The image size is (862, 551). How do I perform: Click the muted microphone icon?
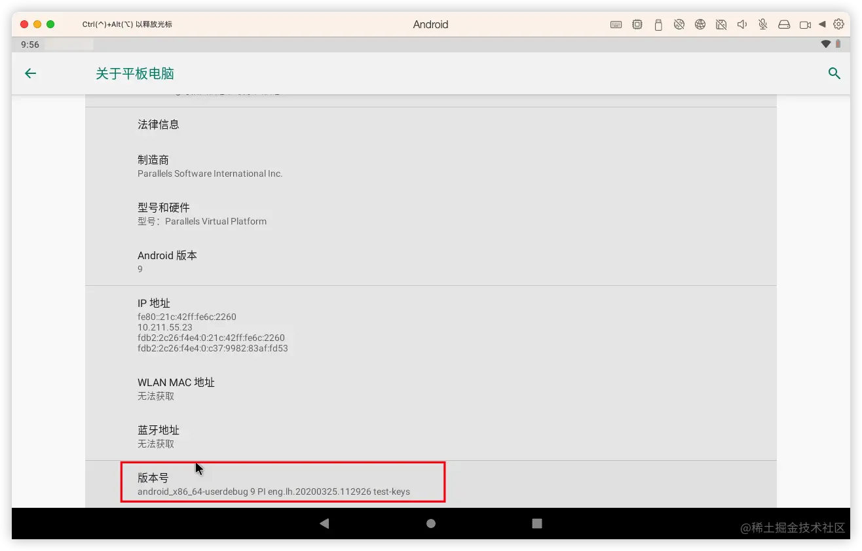763,24
